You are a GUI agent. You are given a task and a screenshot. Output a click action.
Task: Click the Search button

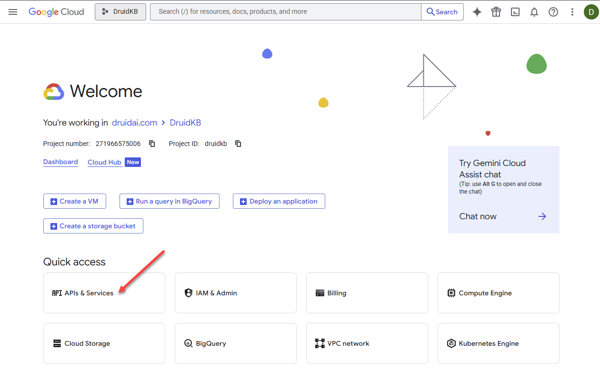click(442, 12)
